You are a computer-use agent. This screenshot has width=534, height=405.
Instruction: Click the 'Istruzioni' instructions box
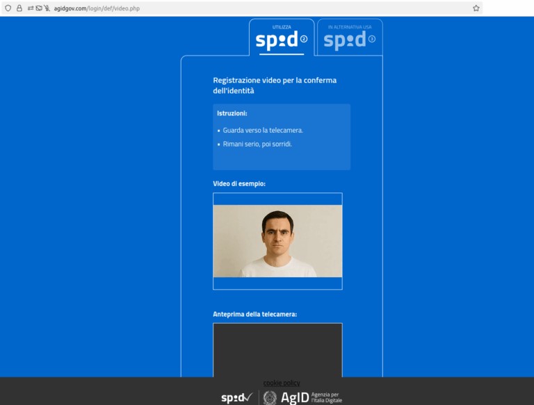[282, 137]
